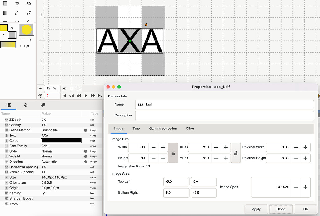This screenshot has height=216, width=320.
Task: Select the Draw tool
Action: (29, 13)
